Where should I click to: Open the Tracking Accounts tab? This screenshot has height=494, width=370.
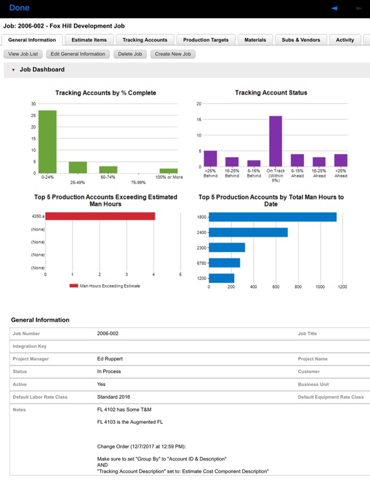(x=145, y=40)
